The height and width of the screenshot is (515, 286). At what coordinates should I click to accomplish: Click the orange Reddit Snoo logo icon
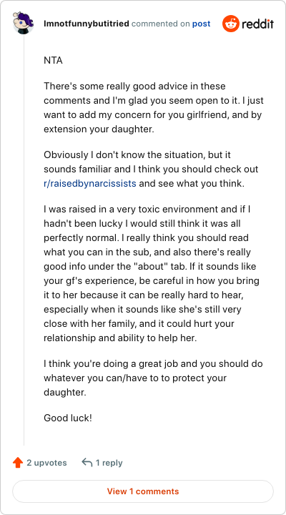coord(231,24)
